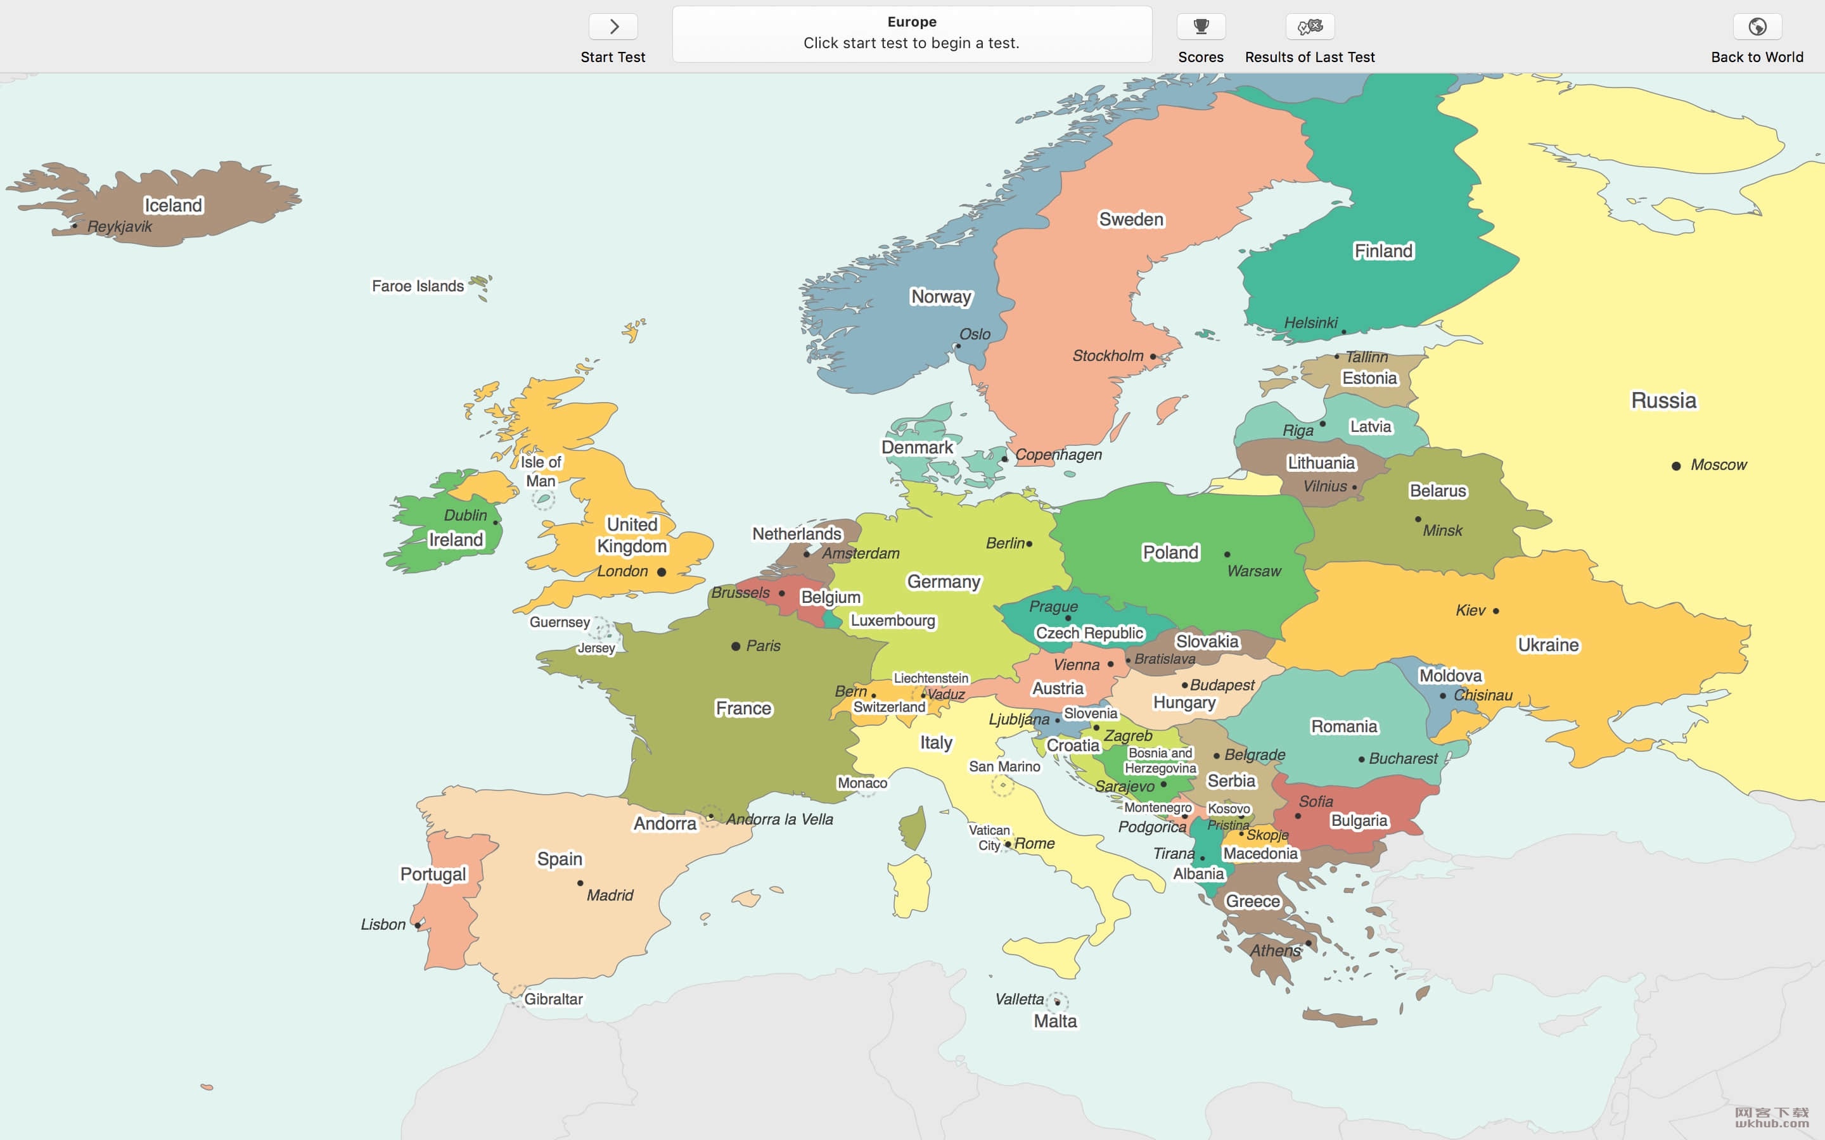The image size is (1825, 1140).
Task: Click the Helsinki capital label
Action: 1310,324
